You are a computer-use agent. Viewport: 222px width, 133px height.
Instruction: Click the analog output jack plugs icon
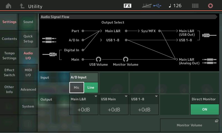[210, 61]
